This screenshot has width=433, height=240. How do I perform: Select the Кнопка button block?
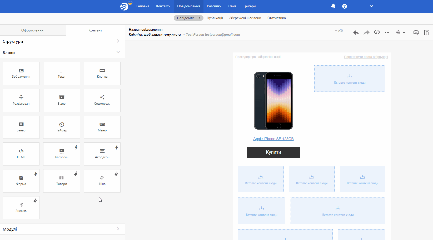point(102,73)
